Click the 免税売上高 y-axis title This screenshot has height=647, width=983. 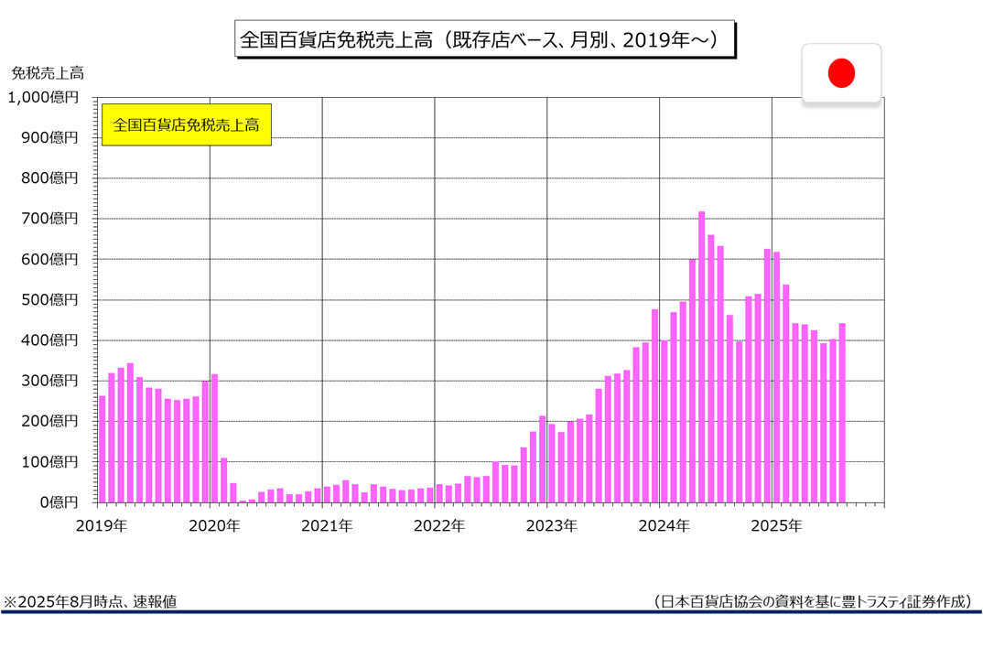(48, 71)
